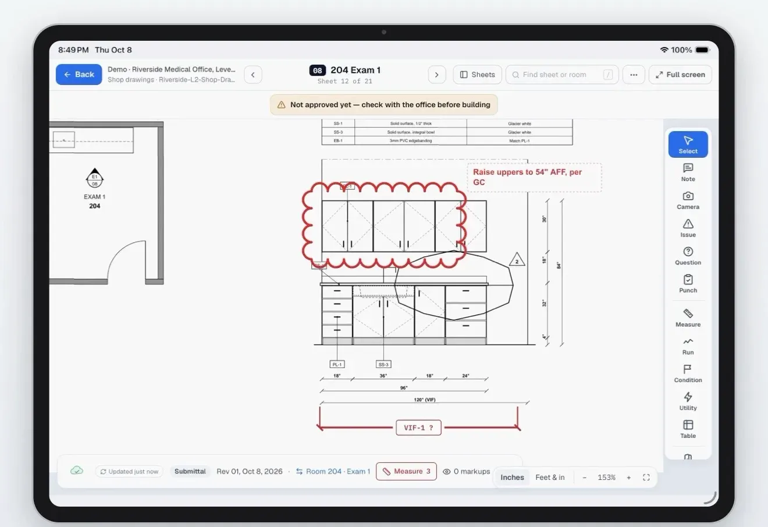Click the Not approved yet warning banner
Image resolution: width=768 pixels, height=527 pixels.
click(x=384, y=105)
